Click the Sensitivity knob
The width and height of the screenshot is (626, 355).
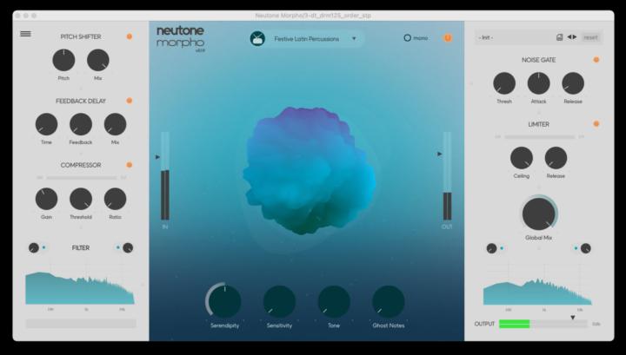pos(279,301)
